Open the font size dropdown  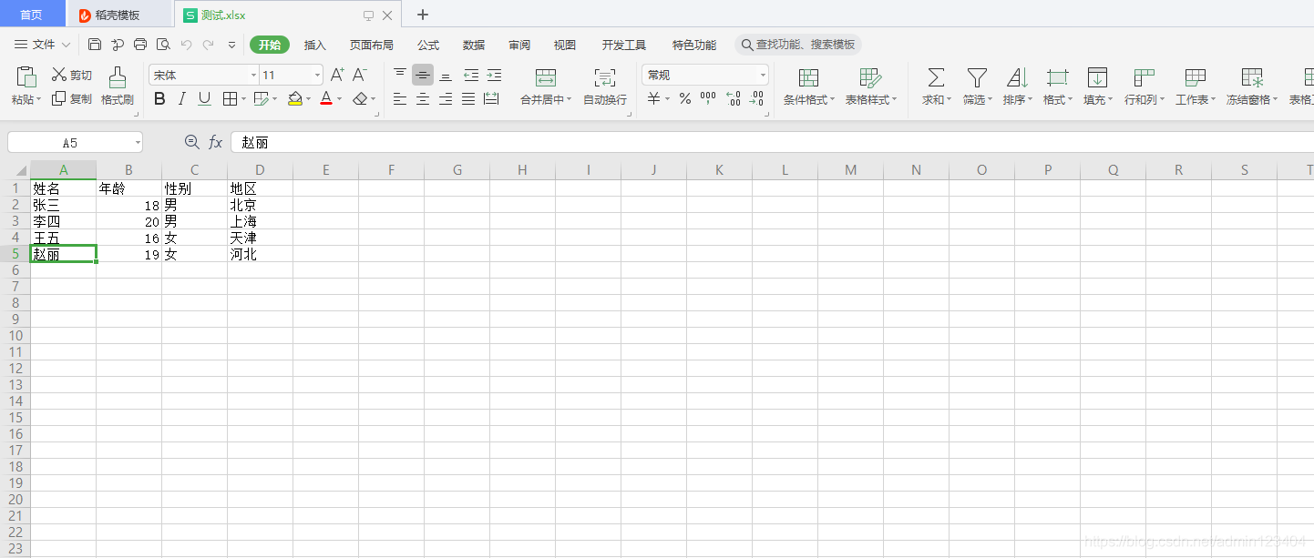tap(316, 74)
